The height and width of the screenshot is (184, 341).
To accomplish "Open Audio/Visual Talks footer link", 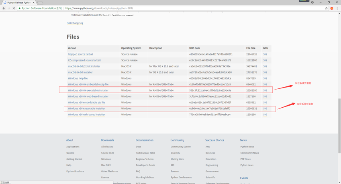I will 145,153.
